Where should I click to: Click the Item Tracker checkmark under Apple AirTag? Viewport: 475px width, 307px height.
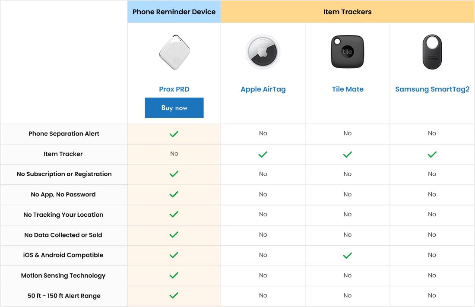[x=263, y=154]
